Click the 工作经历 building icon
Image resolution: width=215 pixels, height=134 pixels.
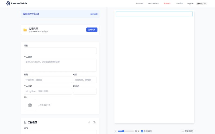pos(25,122)
